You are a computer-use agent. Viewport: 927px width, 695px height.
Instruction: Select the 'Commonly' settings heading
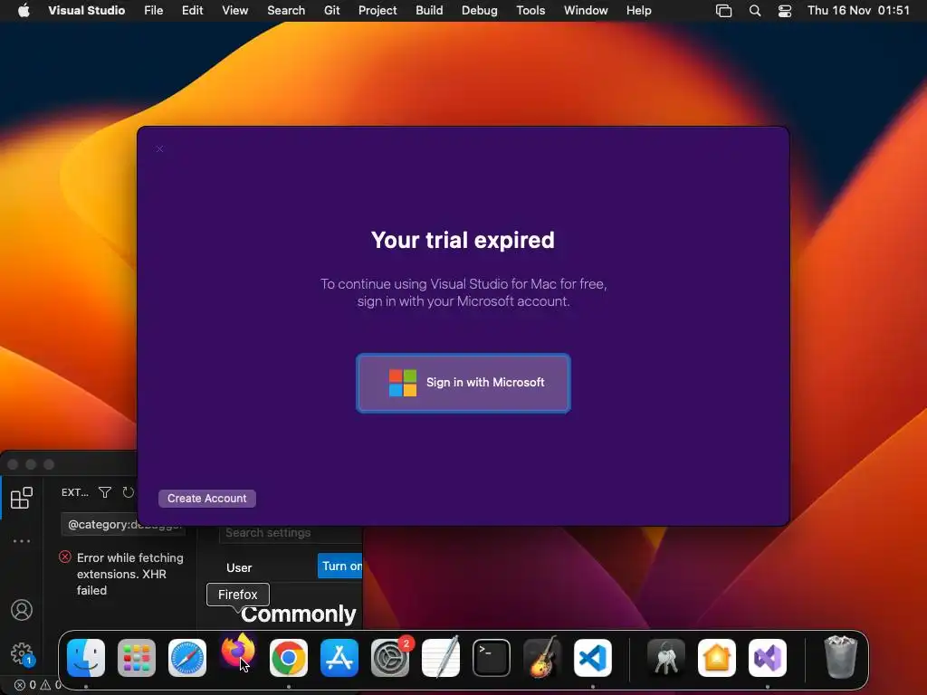click(x=298, y=614)
